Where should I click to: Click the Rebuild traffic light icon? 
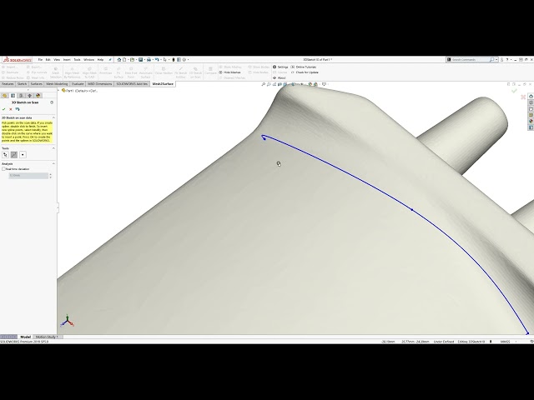(174, 59)
